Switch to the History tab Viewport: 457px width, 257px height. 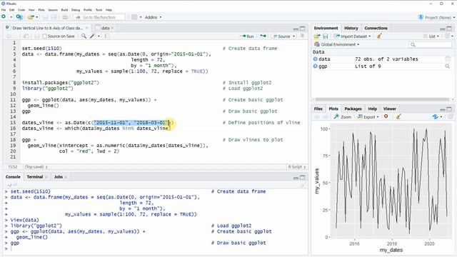tap(351, 28)
